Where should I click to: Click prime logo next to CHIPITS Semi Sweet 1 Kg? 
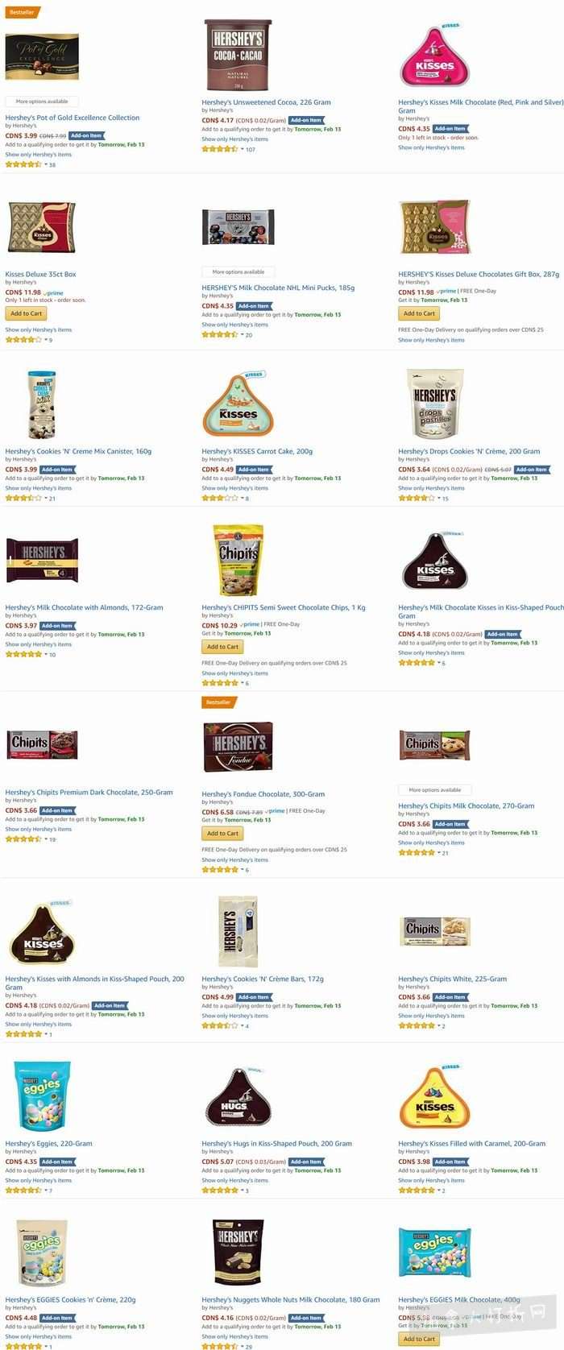(251, 624)
